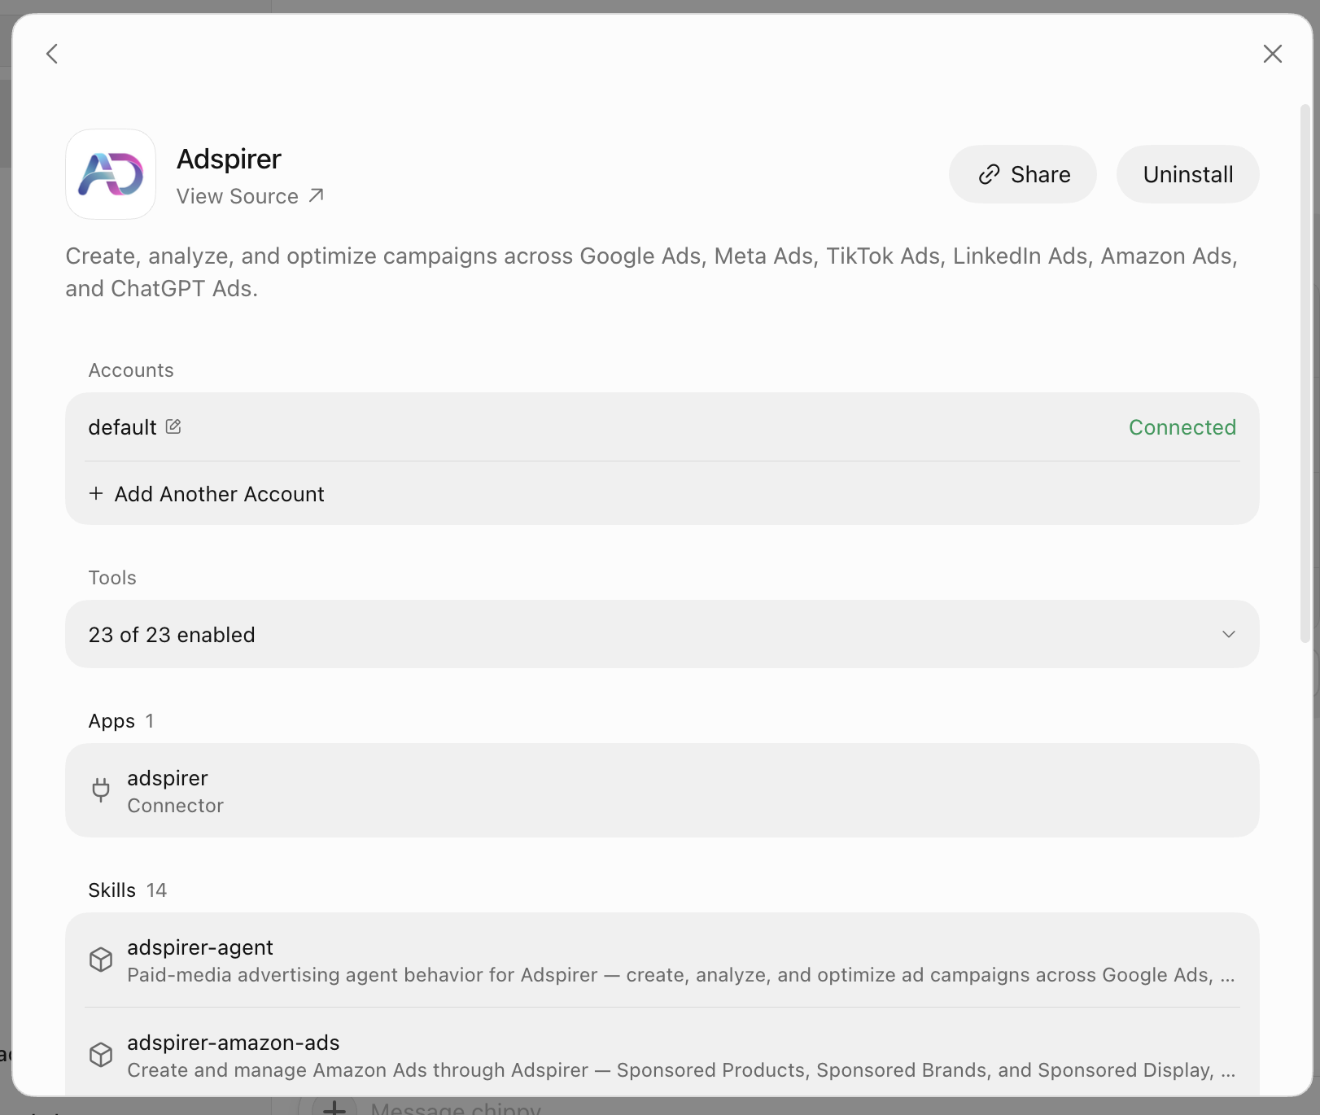Viewport: 1320px width, 1115px height.
Task: Click the vertical scrollbar of the dialog
Action: (x=1305, y=374)
